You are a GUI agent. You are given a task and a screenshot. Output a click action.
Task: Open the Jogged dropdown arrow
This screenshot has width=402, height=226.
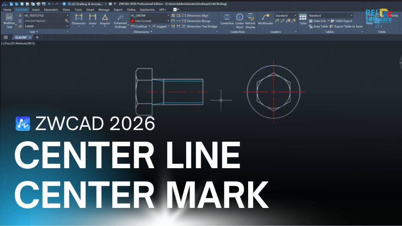pos(169,26)
